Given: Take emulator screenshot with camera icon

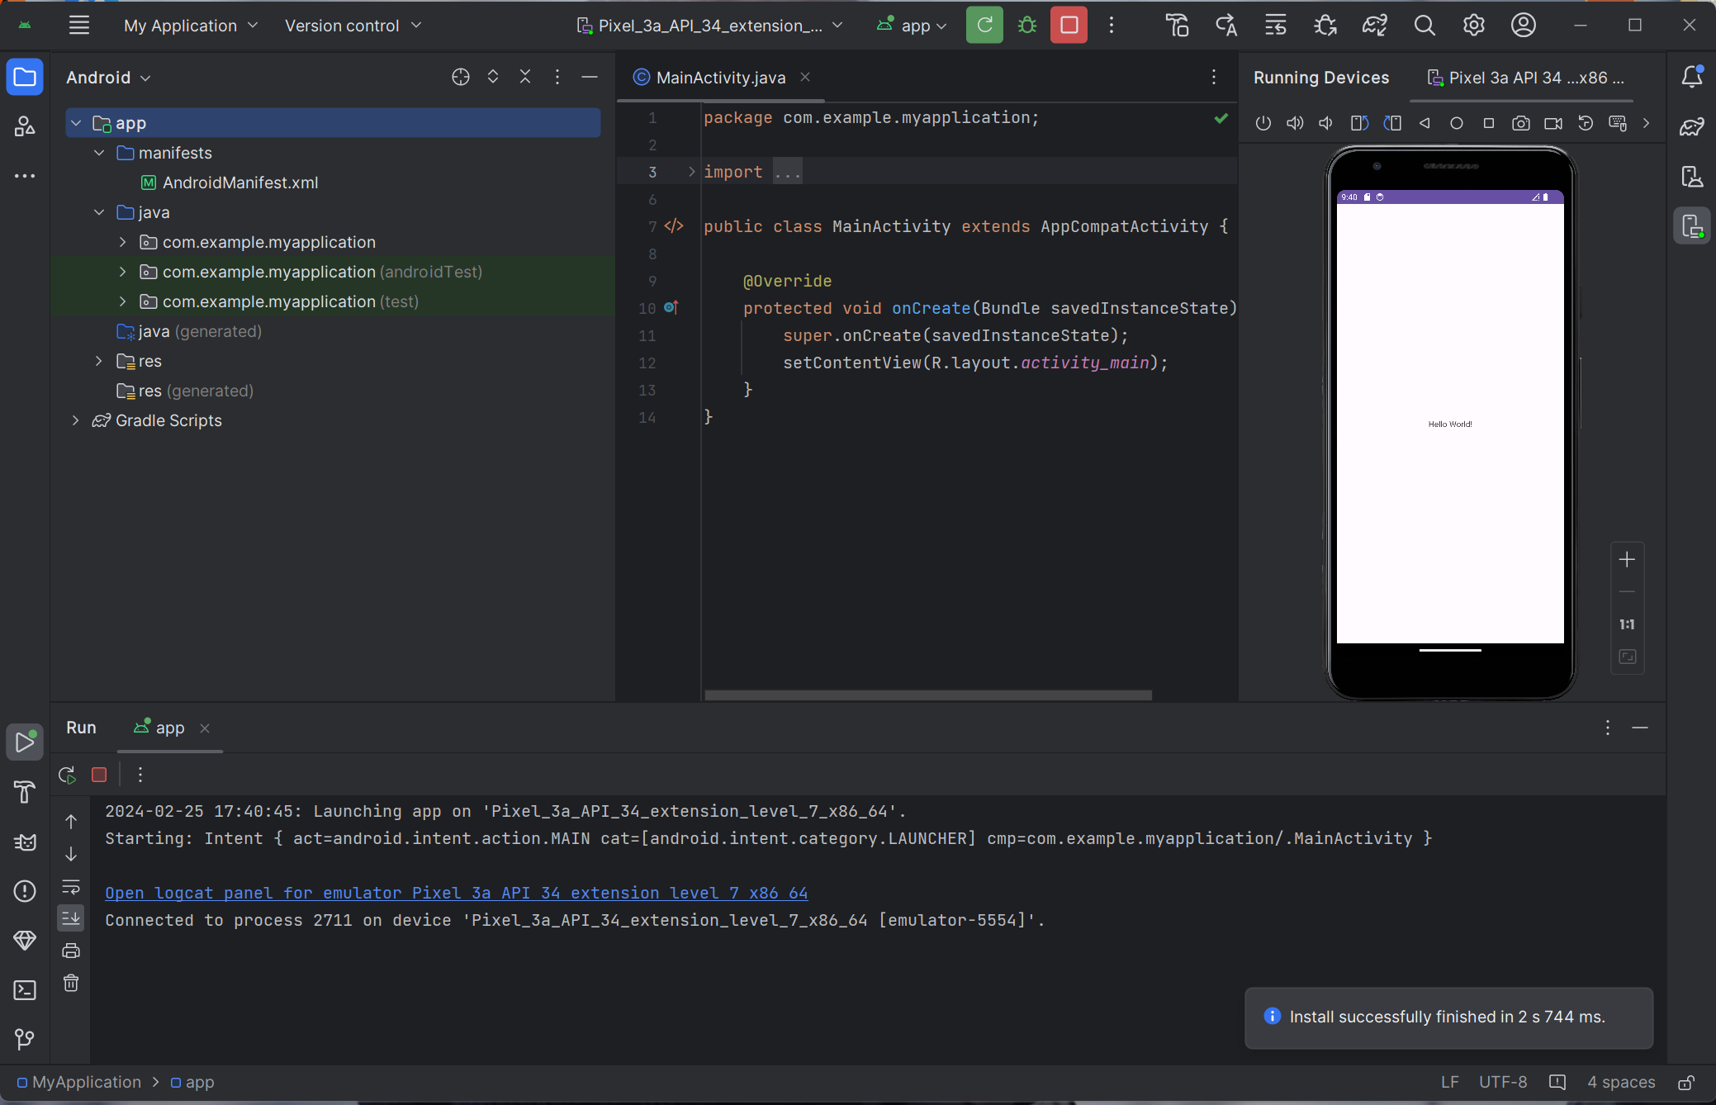Looking at the screenshot, I should coord(1520,123).
